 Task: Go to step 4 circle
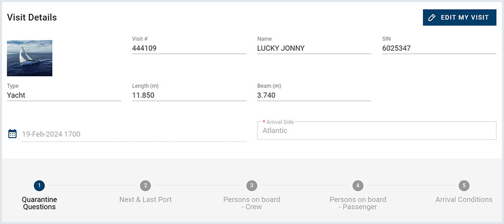pyautogui.click(x=358, y=185)
